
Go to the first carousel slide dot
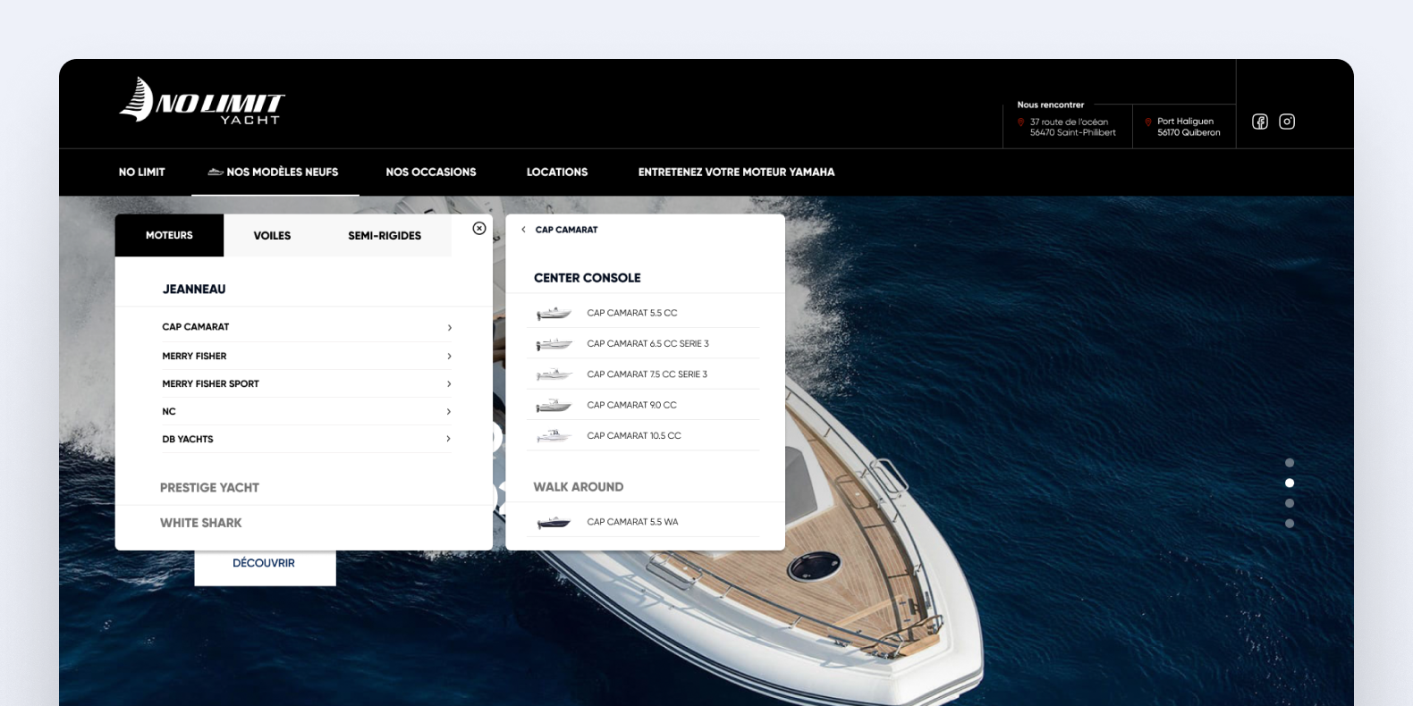[1290, 463]
